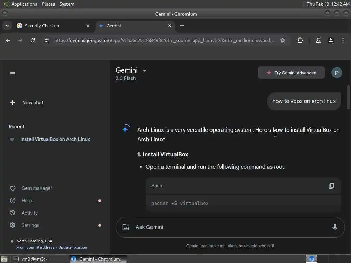The width and height of the screenshot is (351, 263).
Task: Click the Gemini can make mistakes disclaimer
Action: 230,246
